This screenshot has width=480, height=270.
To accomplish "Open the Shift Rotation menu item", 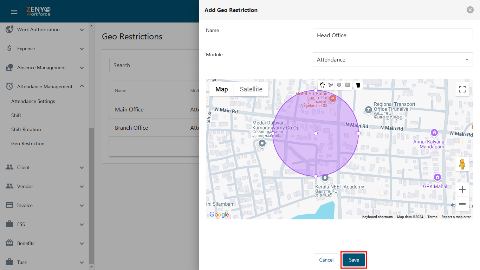I will click(x=26, y=129).
